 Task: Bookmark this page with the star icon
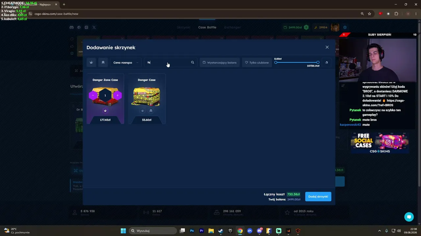click(x=369, y=14)
